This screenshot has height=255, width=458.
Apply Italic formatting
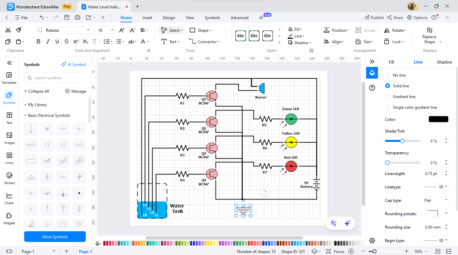[48, 41]
